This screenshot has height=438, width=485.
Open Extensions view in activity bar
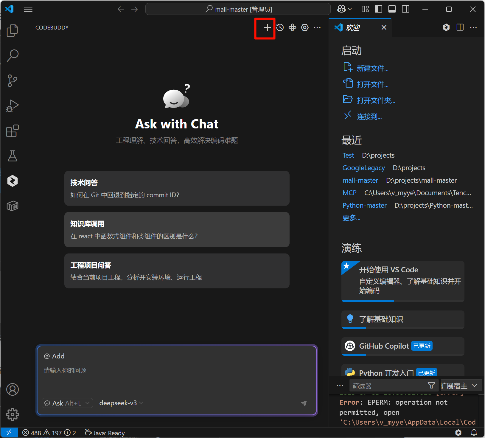tap(12, 131)
